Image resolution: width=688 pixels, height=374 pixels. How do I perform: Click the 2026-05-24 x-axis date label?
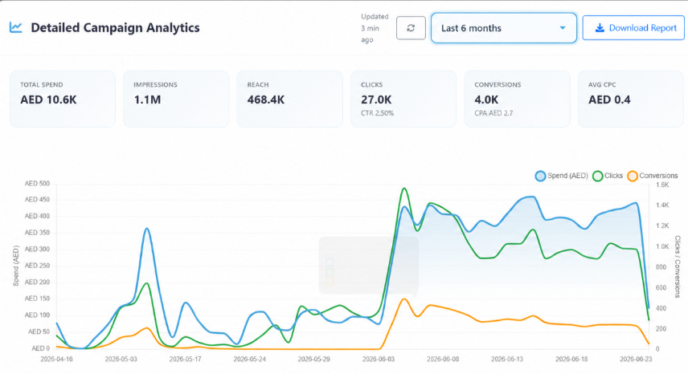pos(250,359)
